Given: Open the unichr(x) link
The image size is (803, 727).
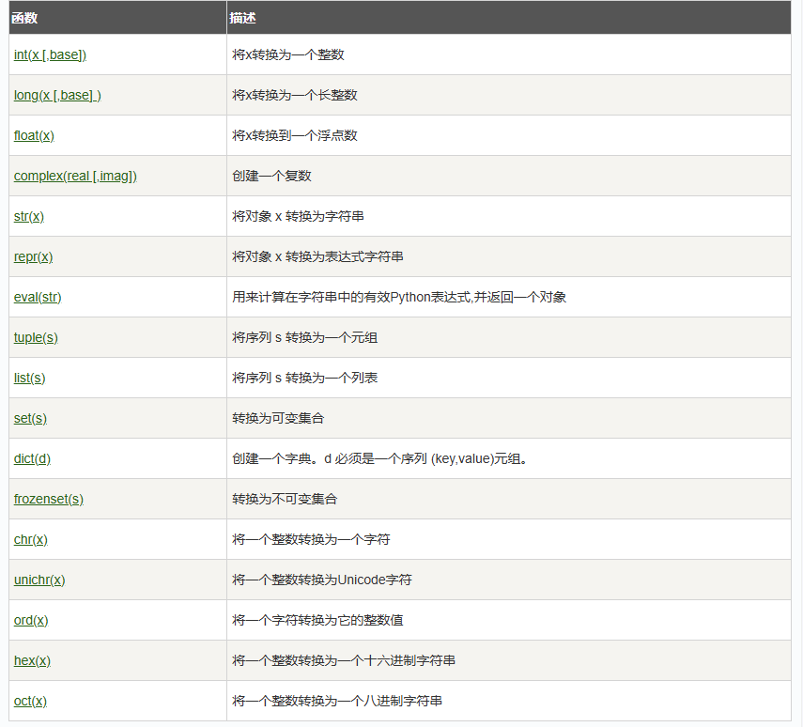Looking at the screenshot, I should coord(39,580).
